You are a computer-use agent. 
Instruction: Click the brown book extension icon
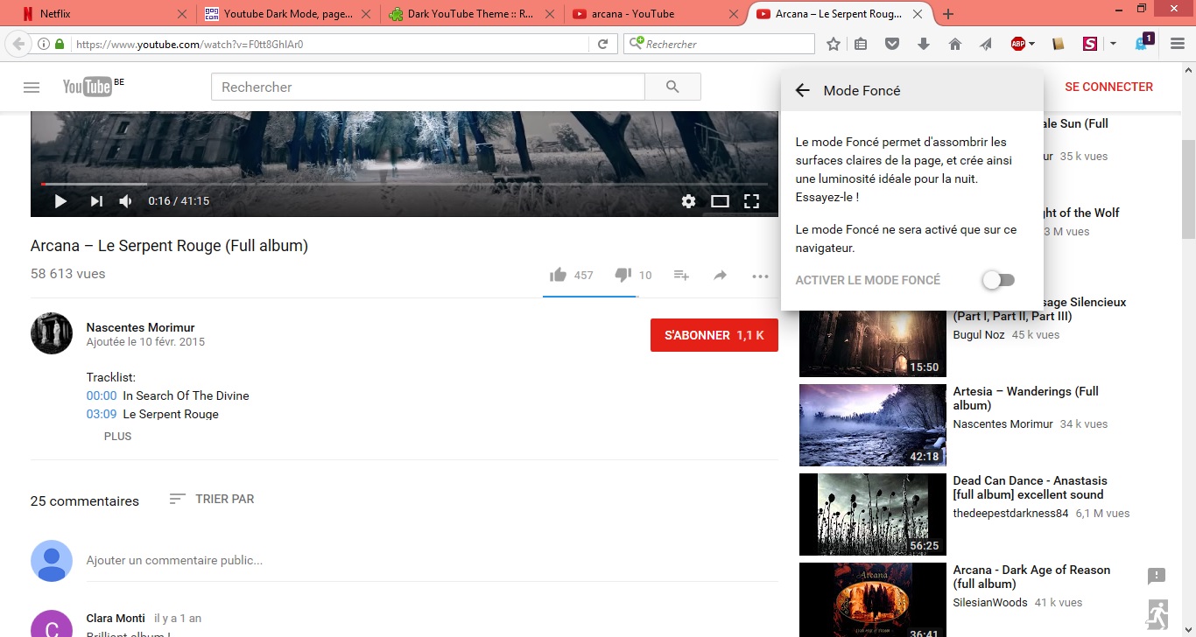(1057, 44)
